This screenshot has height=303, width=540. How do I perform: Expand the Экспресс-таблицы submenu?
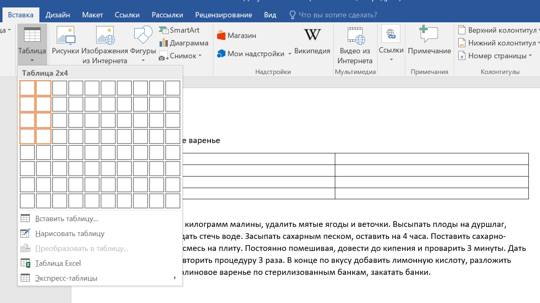tap(100, 278)
